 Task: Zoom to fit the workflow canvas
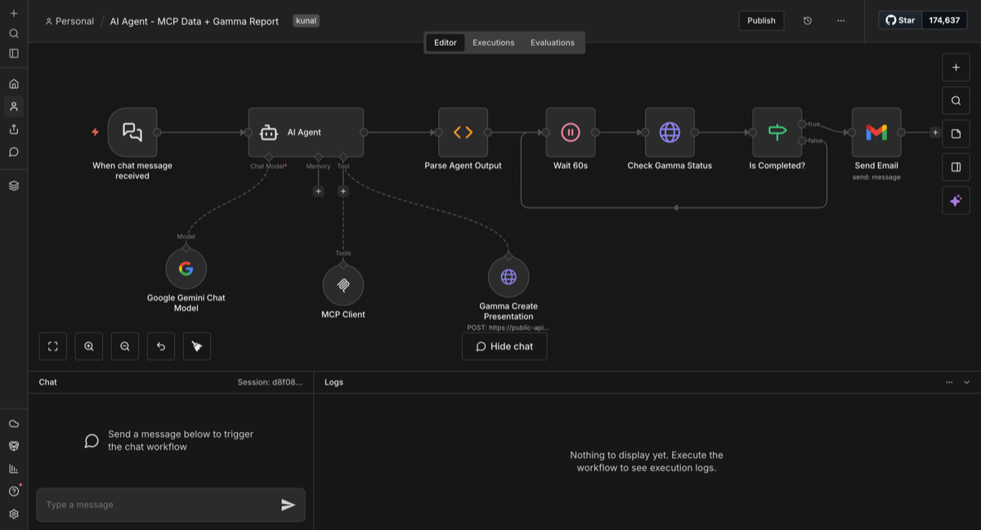(53, 346)
